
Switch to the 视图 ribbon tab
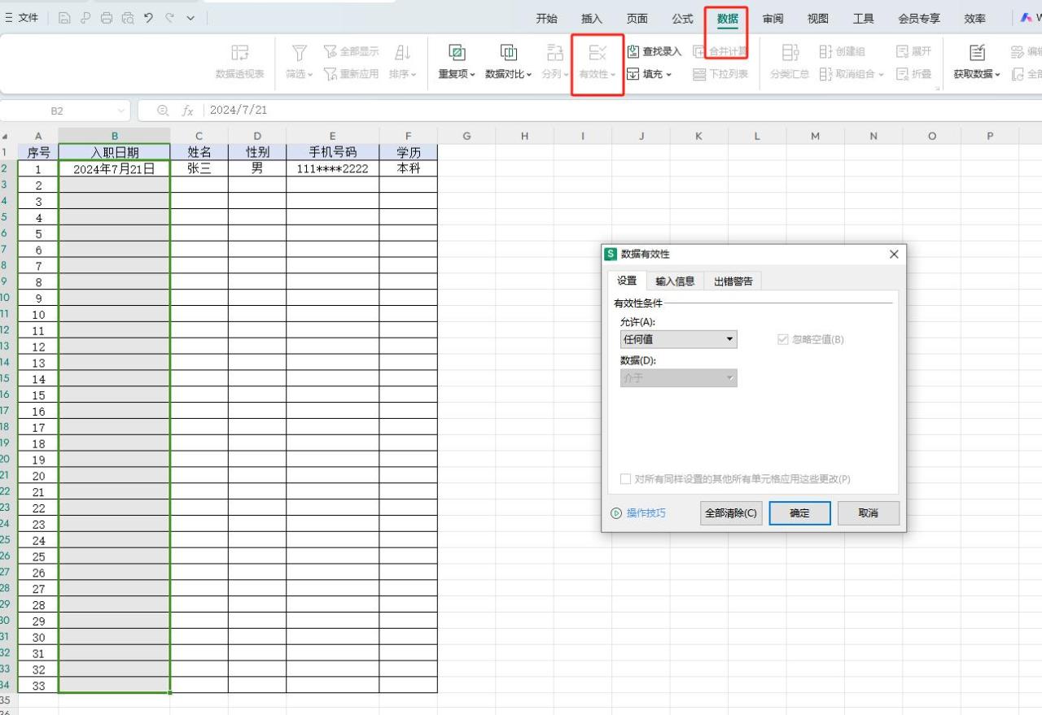[818, 19]
